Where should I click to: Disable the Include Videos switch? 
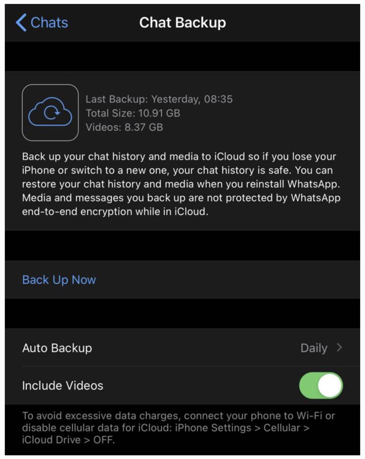point(321,385)
